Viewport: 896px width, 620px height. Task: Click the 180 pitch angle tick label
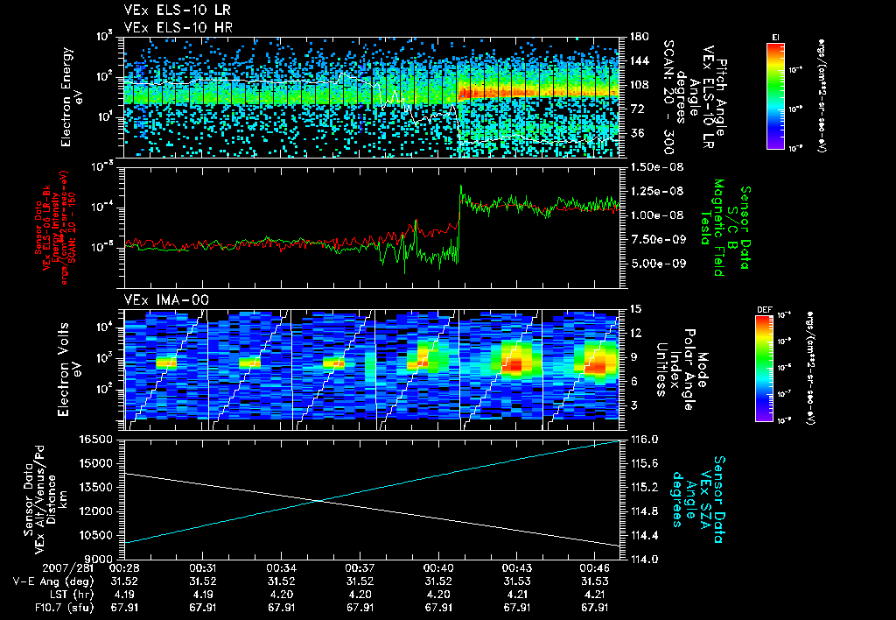click(639, 37)
